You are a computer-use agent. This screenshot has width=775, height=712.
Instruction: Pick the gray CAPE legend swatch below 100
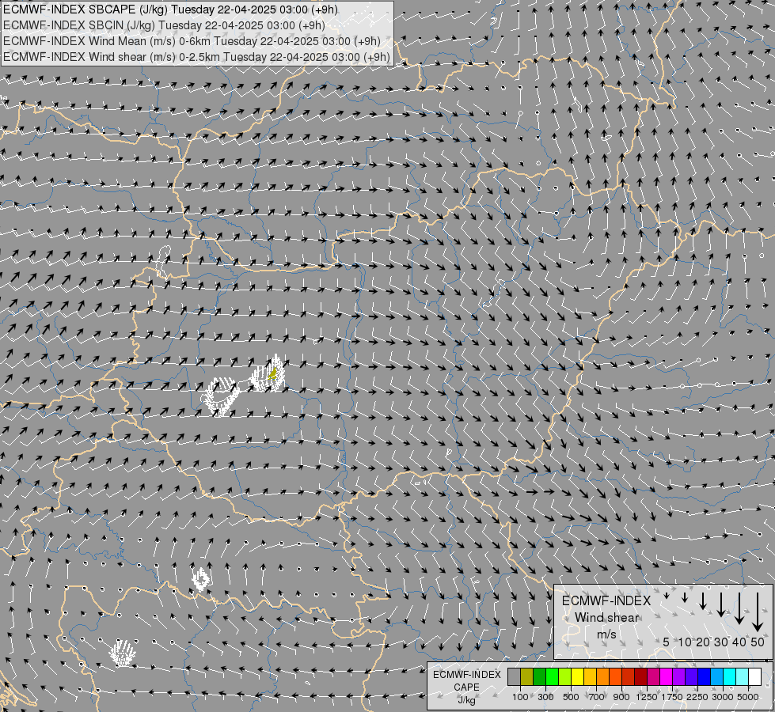(x=515, y=677)
